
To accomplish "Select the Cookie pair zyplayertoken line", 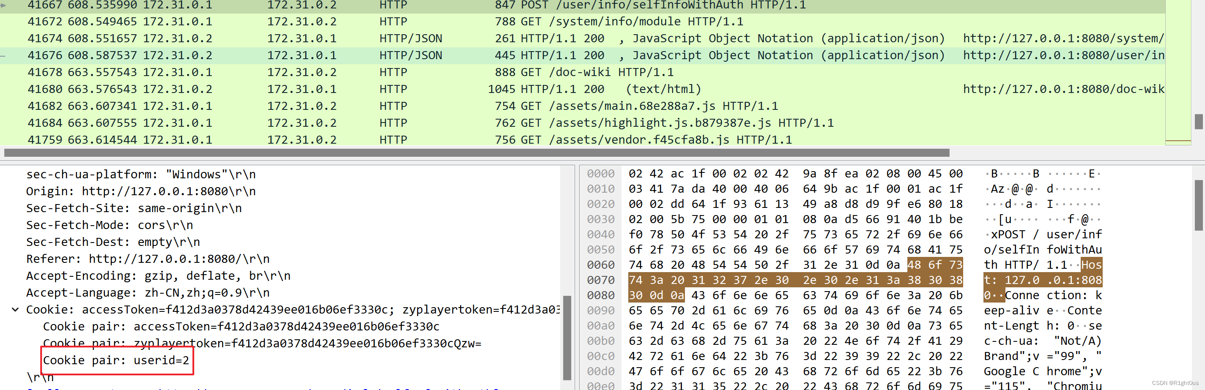I will [x=262, y=343].
